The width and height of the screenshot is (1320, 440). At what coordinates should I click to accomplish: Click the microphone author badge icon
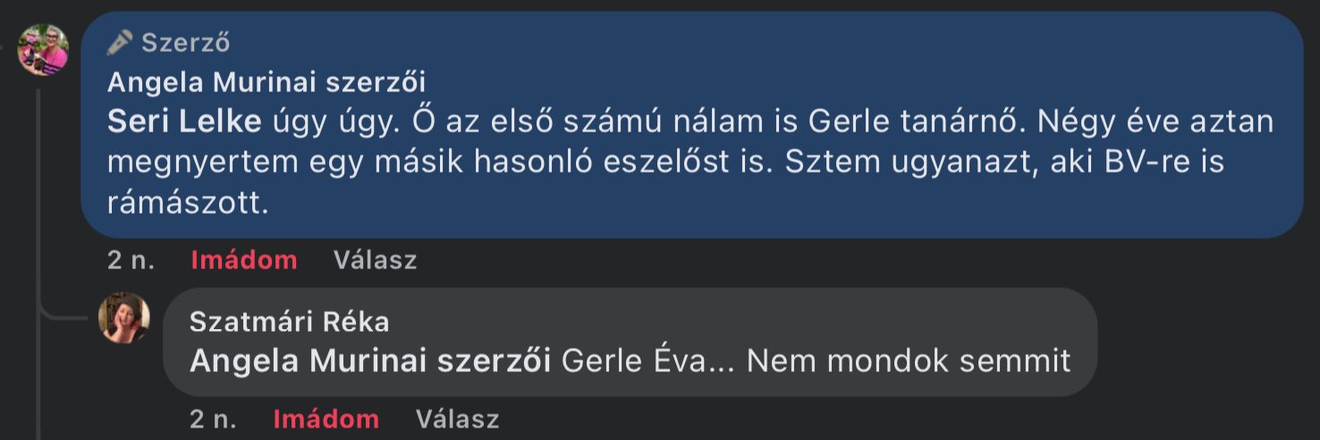pos(119,42)
